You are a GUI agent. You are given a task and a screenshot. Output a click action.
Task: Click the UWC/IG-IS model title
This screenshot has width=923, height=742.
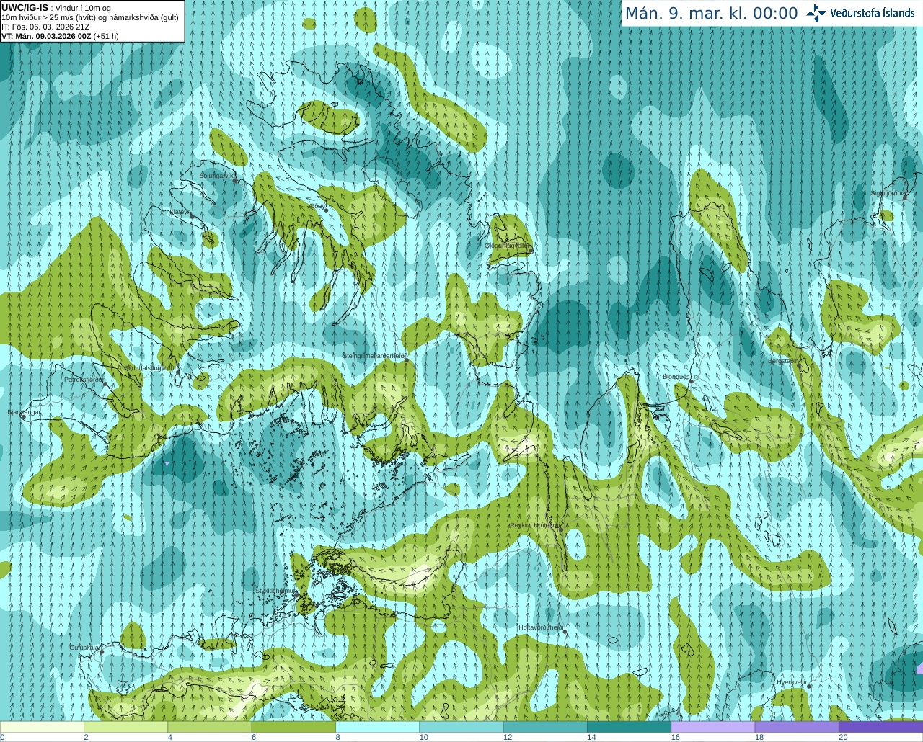tap(25, 8)
